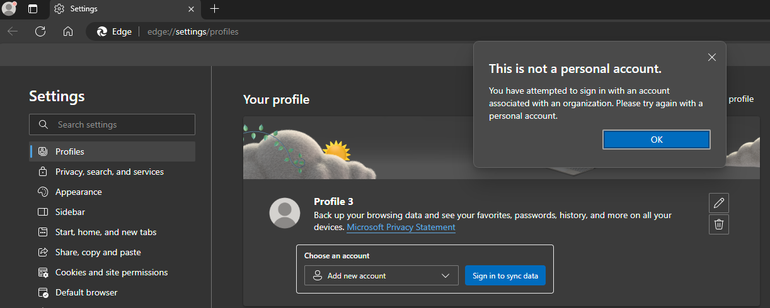Image resolution: width=770 pixels, height=308 pixels.
Task: Open Start, home, and new tabs settings
Action: point(112,232)
